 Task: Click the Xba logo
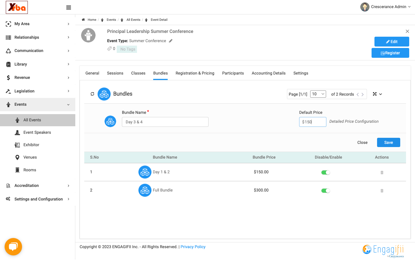click(x=17, y=7)
